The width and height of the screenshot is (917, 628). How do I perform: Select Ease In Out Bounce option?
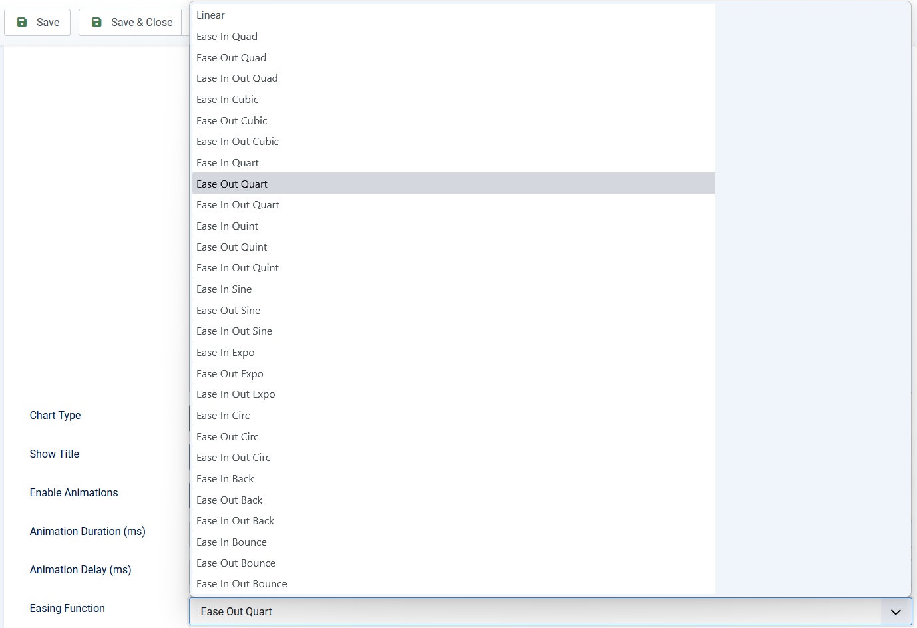(x=242, y=584)
